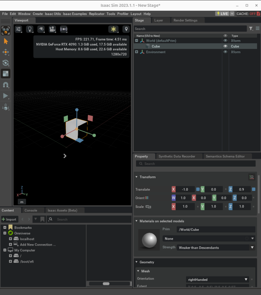Collapse the Mesh subsection
The image size is (261, 295).
[x=138, y=271]
